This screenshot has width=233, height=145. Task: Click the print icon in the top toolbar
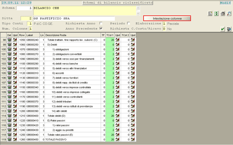(x=223, y=13)
